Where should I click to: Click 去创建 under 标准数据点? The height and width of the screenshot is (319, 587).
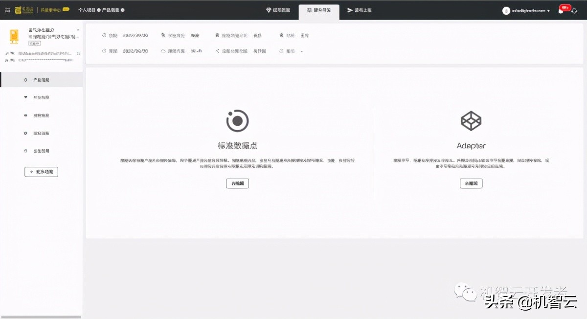pyautogui.click(x=237, y=183)
